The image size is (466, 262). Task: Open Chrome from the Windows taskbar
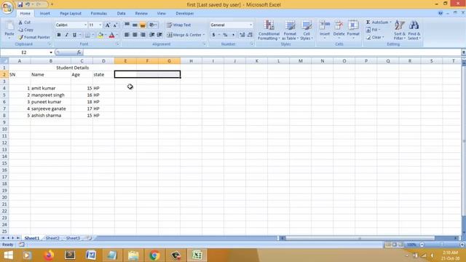pos(154,255)
